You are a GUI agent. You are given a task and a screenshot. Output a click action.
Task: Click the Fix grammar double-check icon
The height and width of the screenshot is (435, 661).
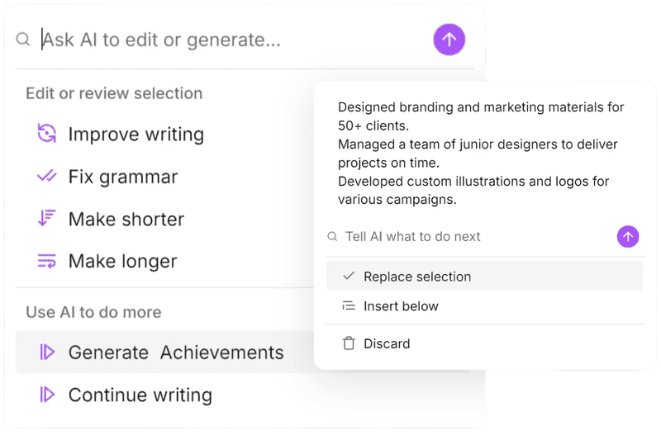point(47,176)
